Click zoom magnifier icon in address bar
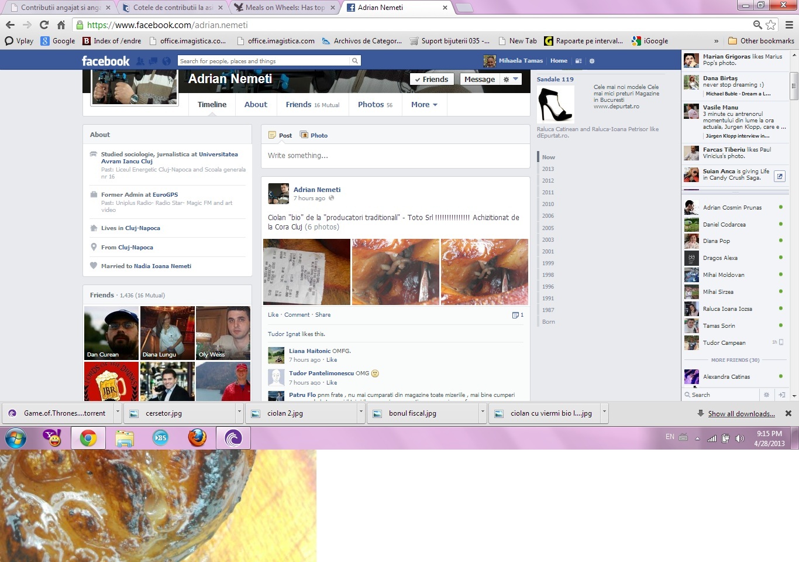Screen dimensions: 799x562 757,25
